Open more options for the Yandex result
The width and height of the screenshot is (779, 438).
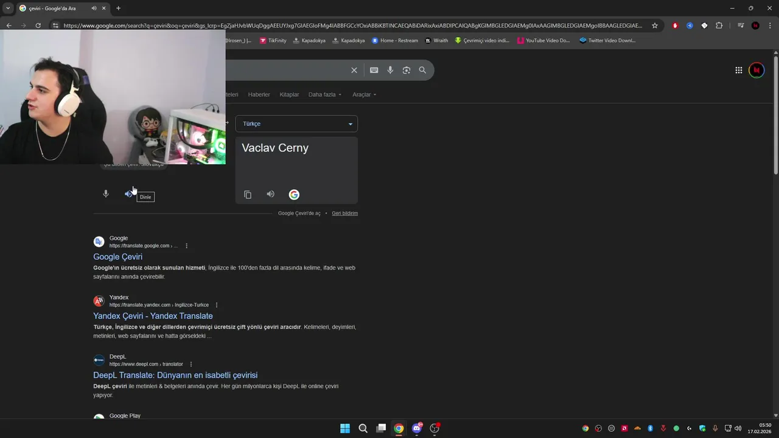point(217,305)
